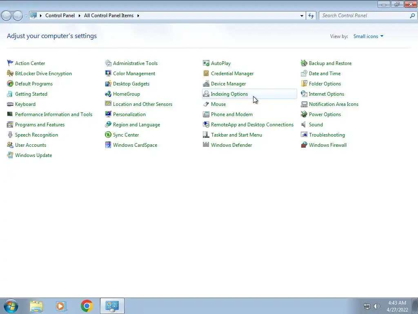Click the Control Panel breadcrumb
This screenshot has width=418, height=314.
[x=60, y=16]
